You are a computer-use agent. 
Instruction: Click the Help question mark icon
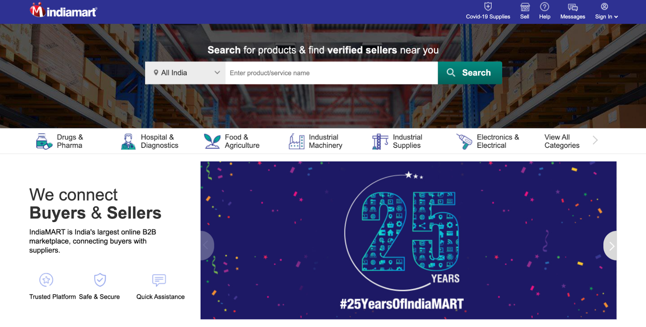tap(545, 6)
